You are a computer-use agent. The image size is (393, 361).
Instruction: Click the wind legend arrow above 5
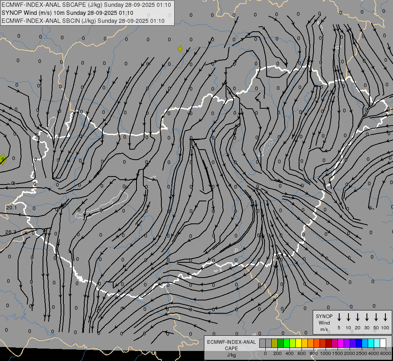[339, 317]
